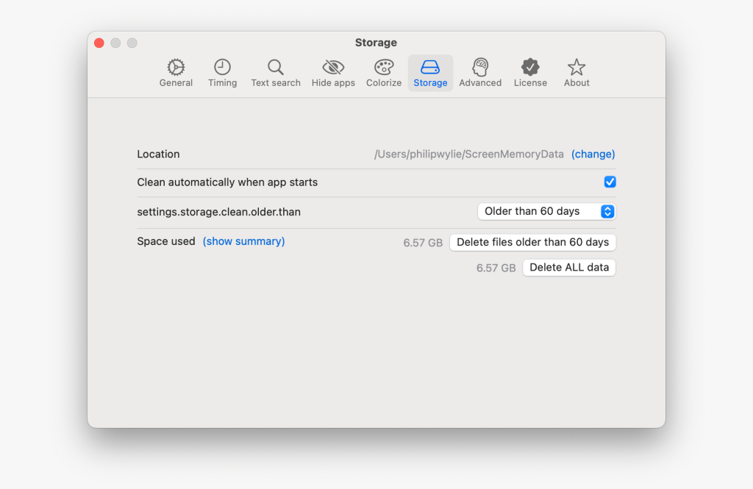The height and width of the screenshot is (489, 753).
Task: Open the Advanced settings tab
Action: tap(480, 73)
